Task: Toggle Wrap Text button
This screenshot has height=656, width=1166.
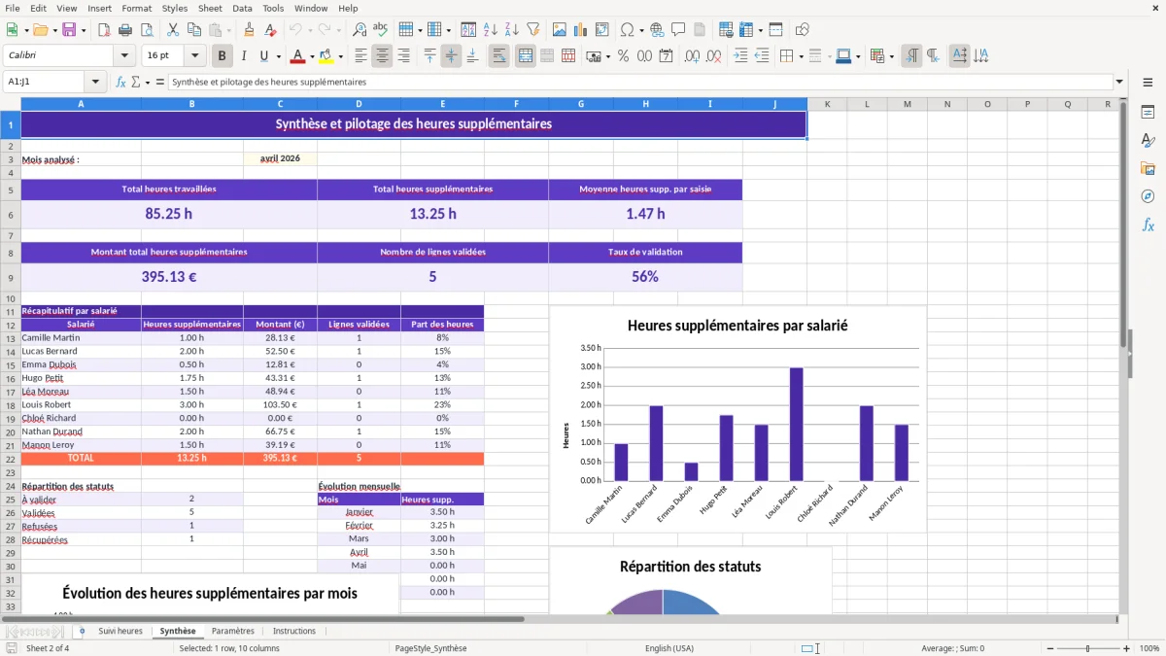Action: click(499, 56)
